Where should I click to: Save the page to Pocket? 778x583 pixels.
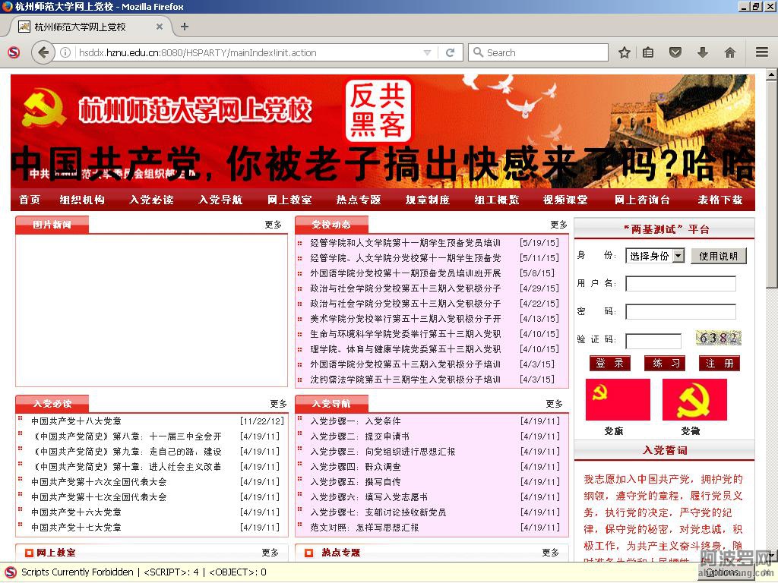[x=675, y=52]
